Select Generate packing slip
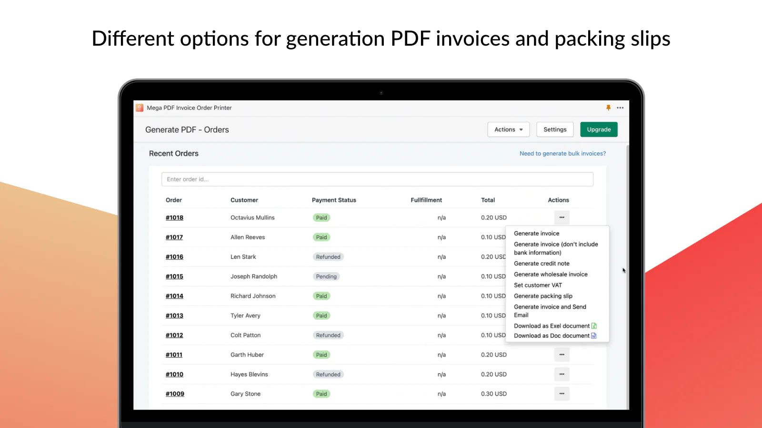This screenshot has width=762, height=428. 543,296
